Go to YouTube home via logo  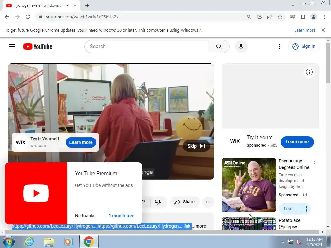tap(38, 46)
